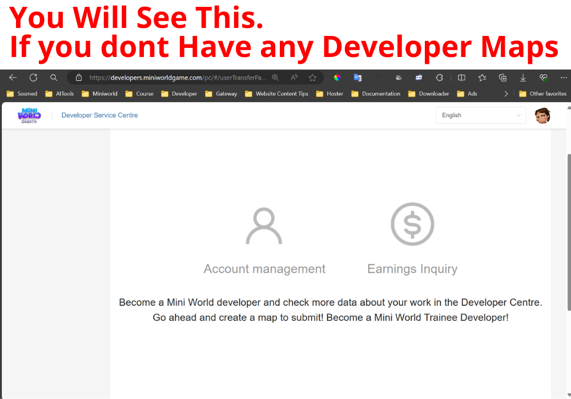Click the text 'Go ahead and create a map'

click(x=215, y=317)
